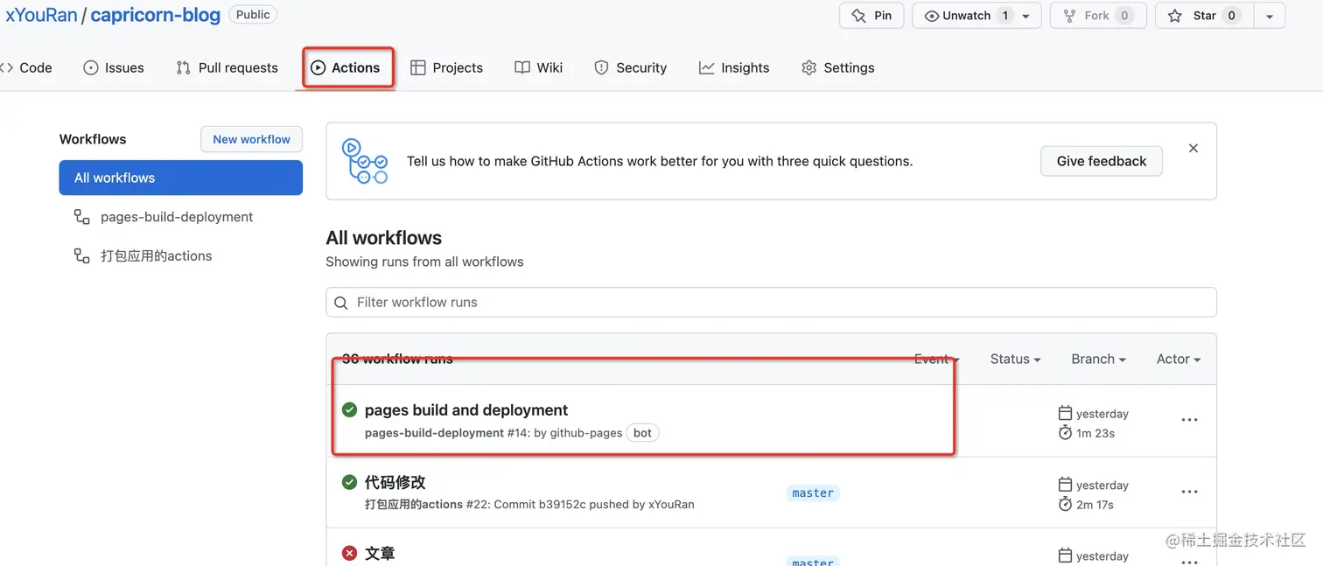Click the GitHub Actions feedback workflow icon
Screen dimensions: 1323x566
click(x=364, y=161)
